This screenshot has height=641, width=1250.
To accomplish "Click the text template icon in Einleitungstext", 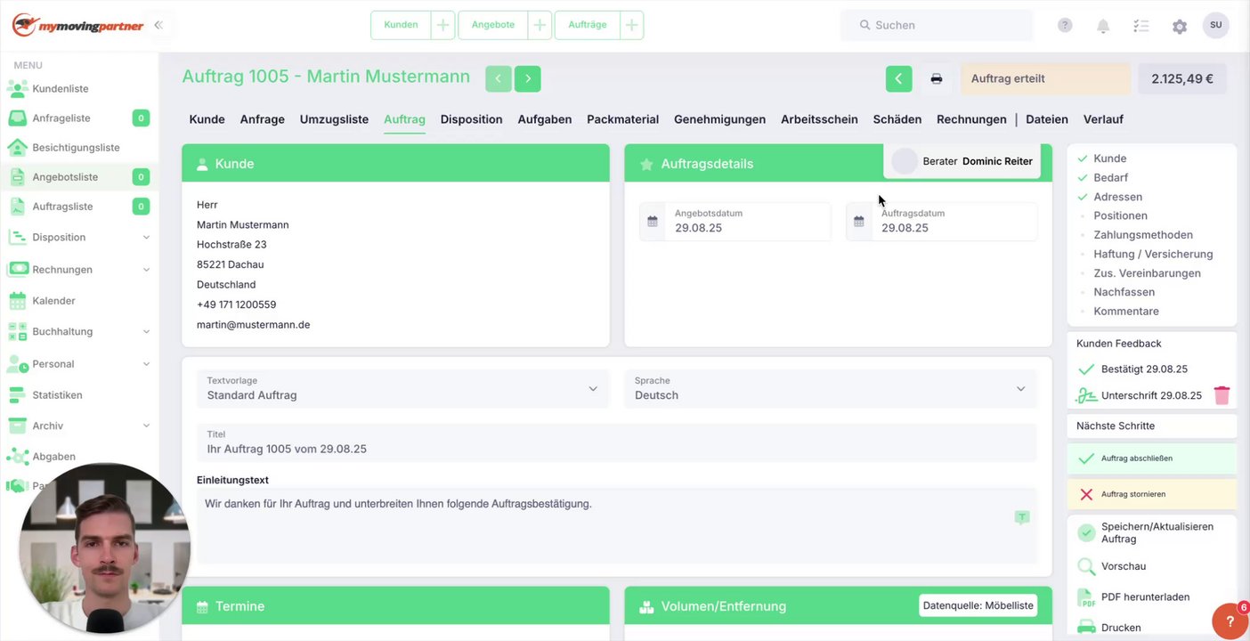I will click(1021, 517).
